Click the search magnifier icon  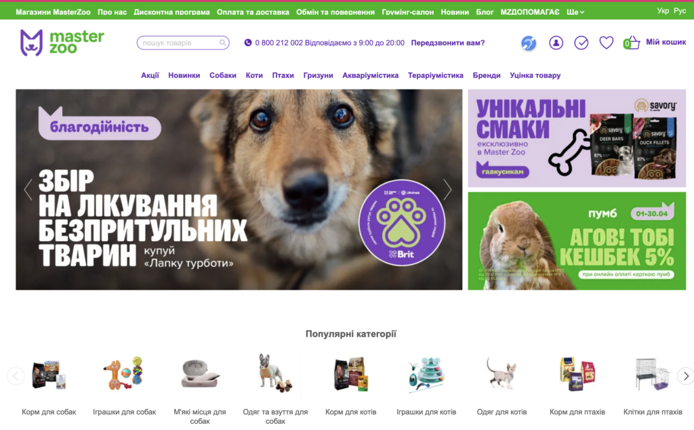coord(222,43)
